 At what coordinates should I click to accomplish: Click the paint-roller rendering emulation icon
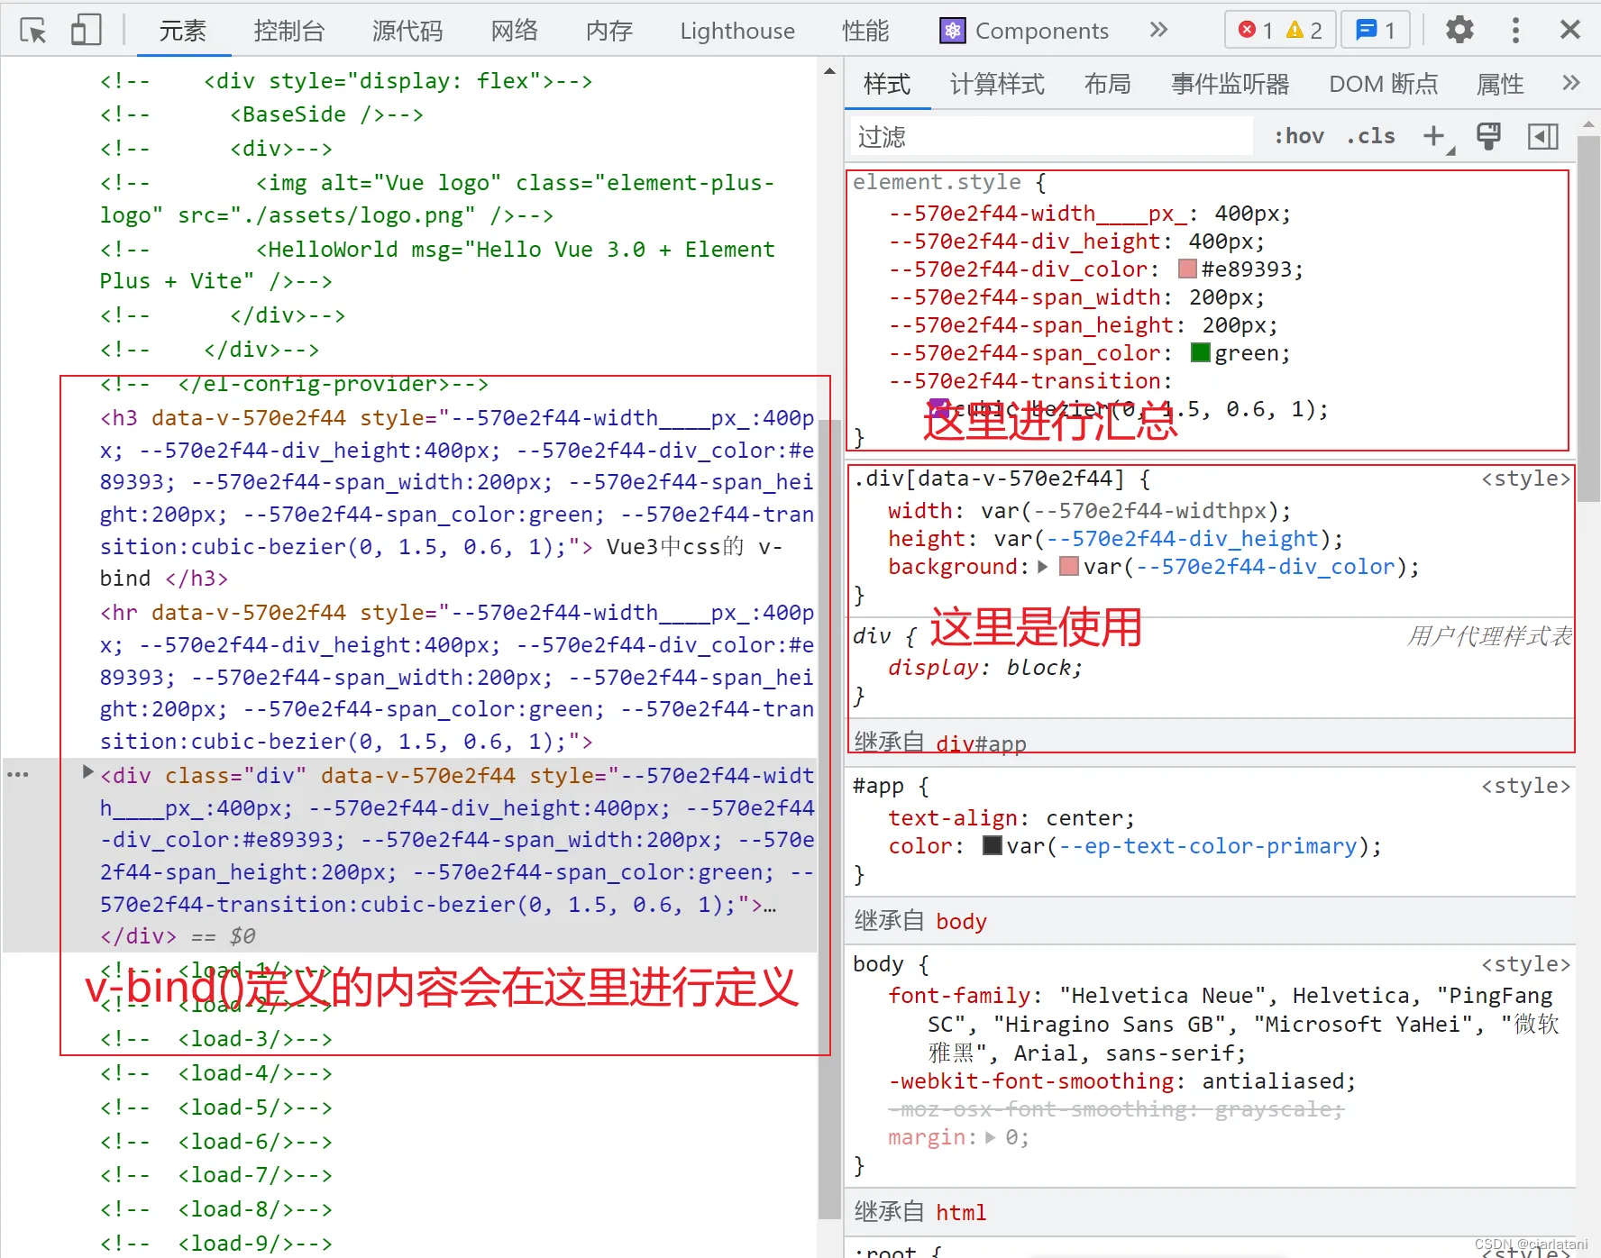[x=1488, y=136]
